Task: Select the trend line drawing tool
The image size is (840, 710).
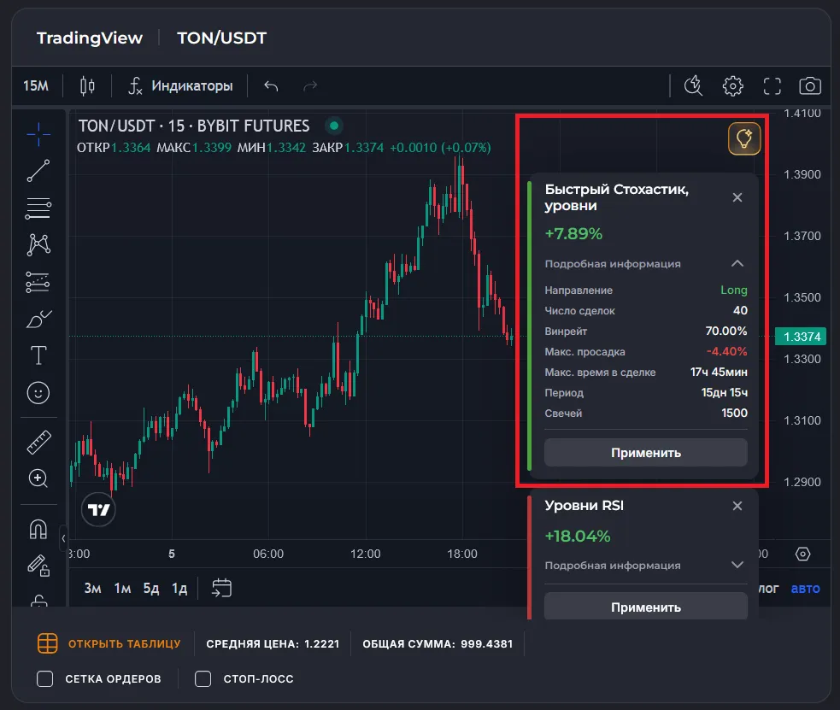Action: click(x=38, y=171)
